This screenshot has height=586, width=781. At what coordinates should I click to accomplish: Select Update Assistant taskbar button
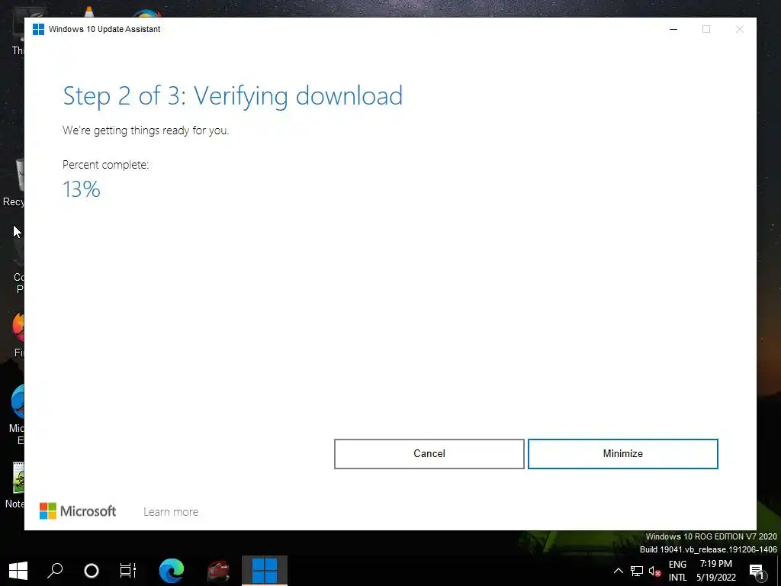pos(265,571)
